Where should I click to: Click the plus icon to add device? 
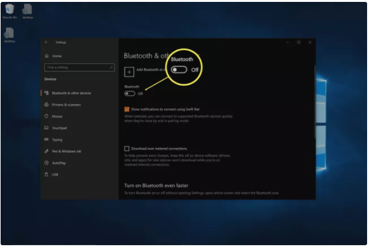[x=129, y=72]
